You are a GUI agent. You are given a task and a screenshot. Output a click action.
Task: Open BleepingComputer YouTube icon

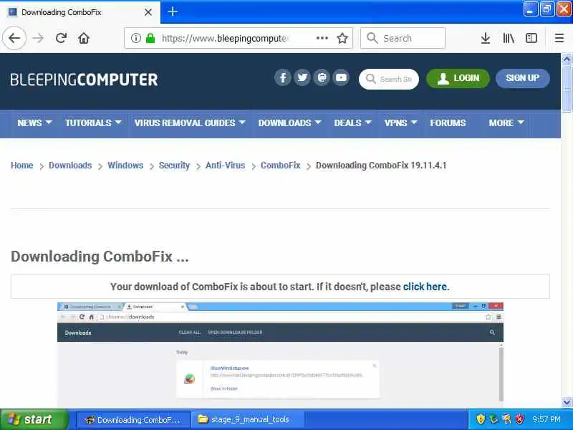tap(341, 77)
